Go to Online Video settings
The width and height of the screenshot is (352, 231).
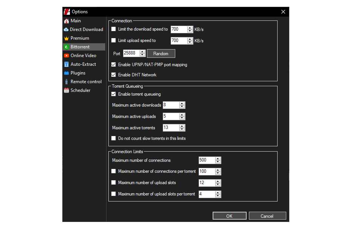(x=84, y=56)
